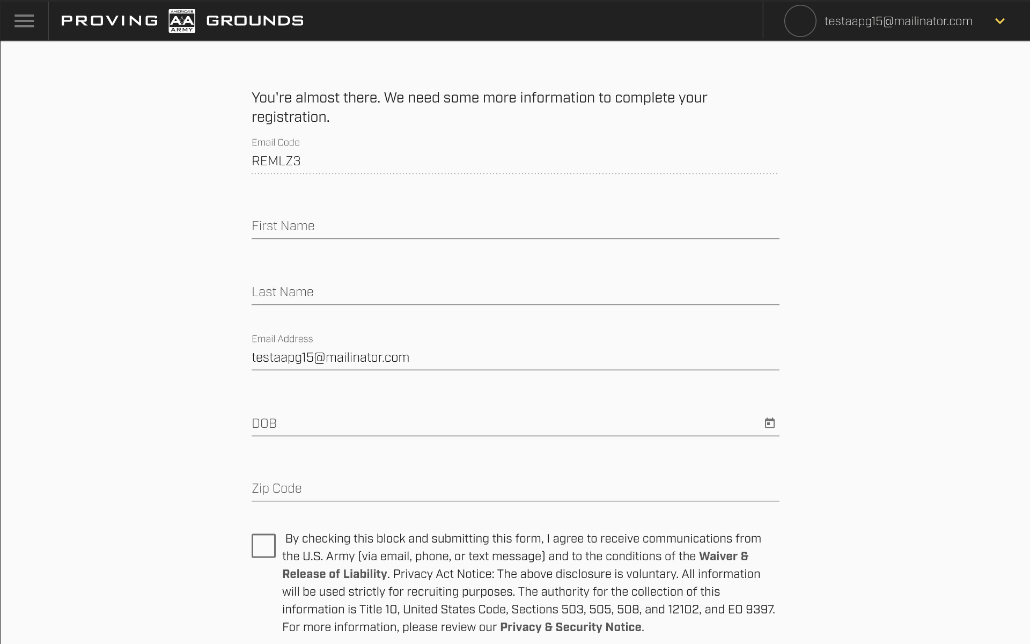Viewport: 1030px width, 644px height.
Task: Focus the Last Name input field
Action: pyautogui.click(x=515, y=292)
